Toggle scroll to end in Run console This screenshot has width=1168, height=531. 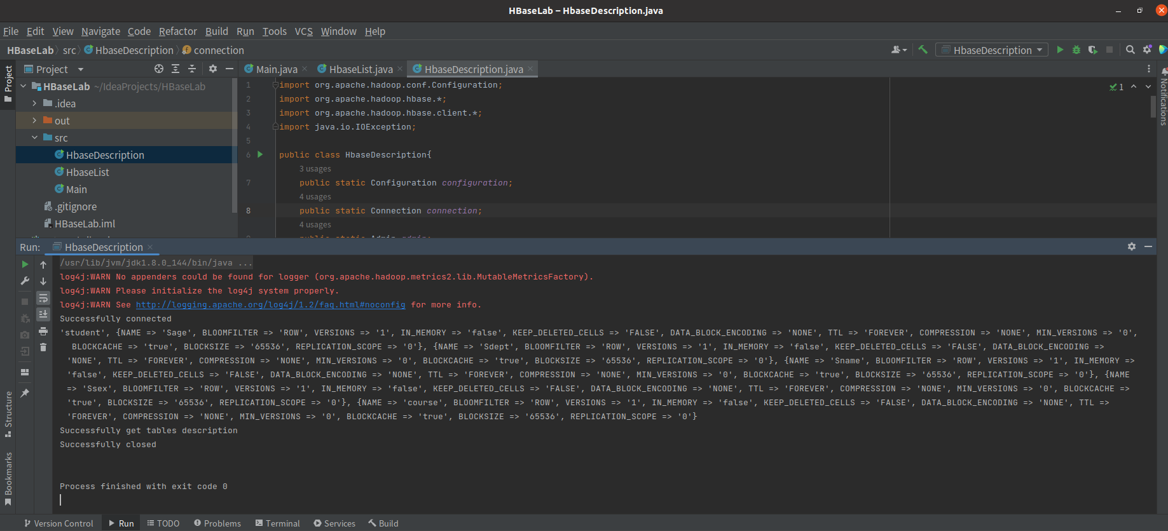(43, 314)
